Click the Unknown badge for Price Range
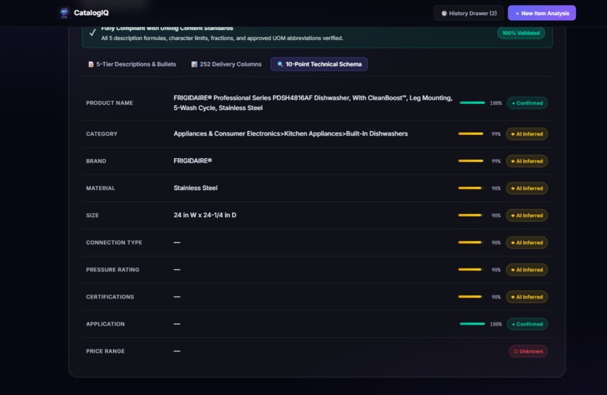 pos(528,351)
